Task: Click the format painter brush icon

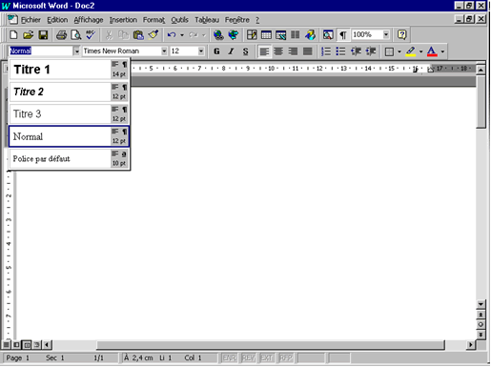Action: (x=153, y=34)
